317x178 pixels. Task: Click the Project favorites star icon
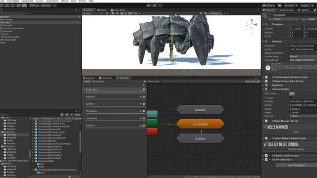72,115
